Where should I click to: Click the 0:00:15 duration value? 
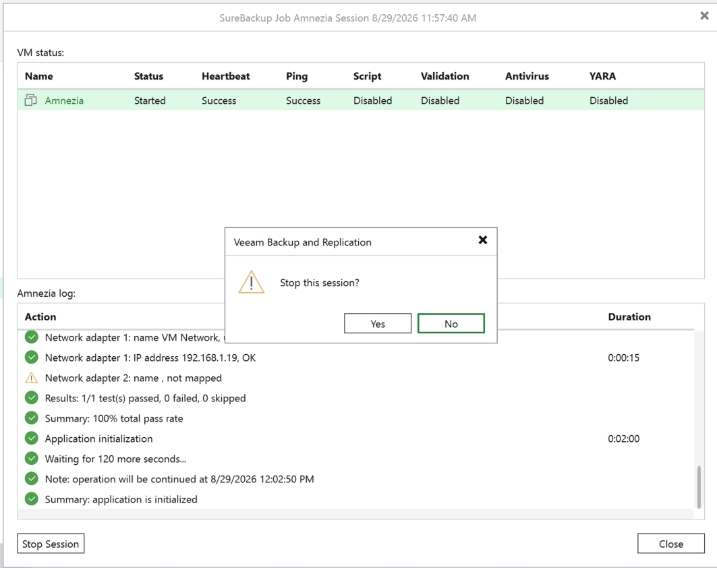pos(623,358)
